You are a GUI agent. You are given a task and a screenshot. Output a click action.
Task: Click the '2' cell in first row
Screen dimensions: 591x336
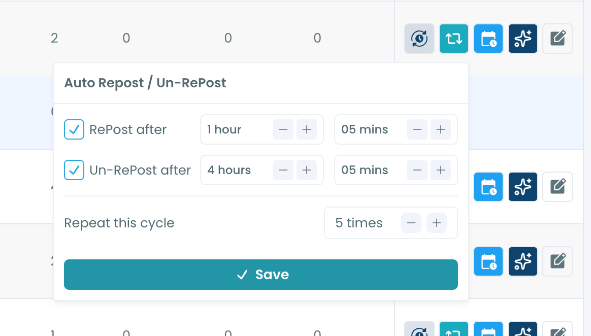54,38
